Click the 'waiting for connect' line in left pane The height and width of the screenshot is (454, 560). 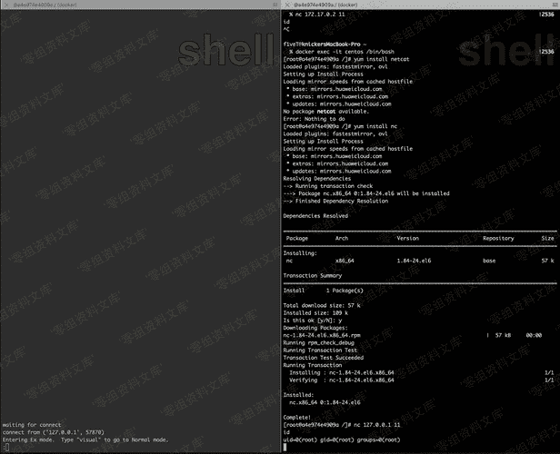[27, 425]
